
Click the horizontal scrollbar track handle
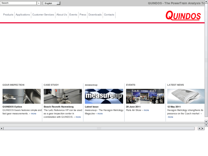(99, 129)
